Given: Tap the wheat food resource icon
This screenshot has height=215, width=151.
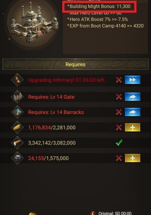Looking at the screenshot, I should (17, 127).
